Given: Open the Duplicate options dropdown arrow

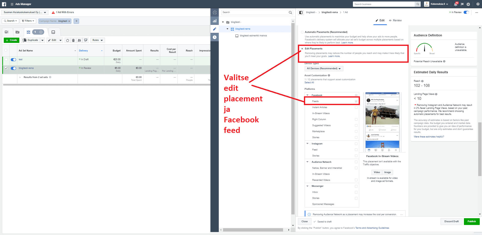Looking at the screenshot, I should [x=42, y=40].
